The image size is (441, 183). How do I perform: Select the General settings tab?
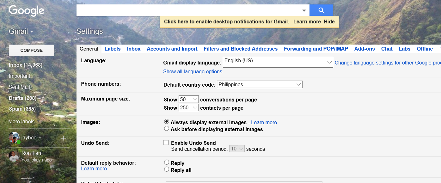coord(89,49)
